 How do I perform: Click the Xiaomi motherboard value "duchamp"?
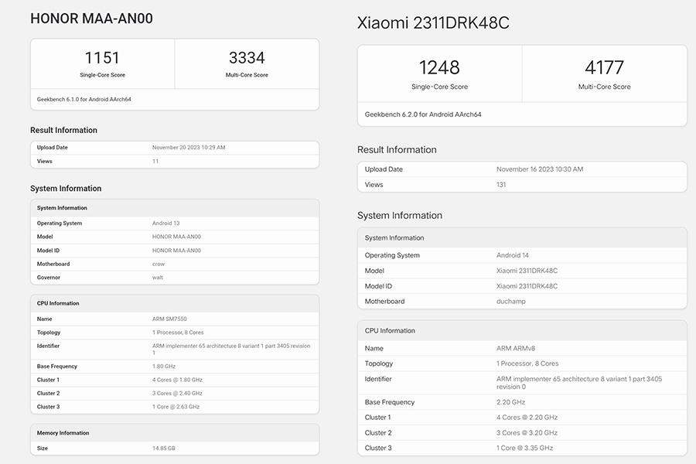pos(511,302)
